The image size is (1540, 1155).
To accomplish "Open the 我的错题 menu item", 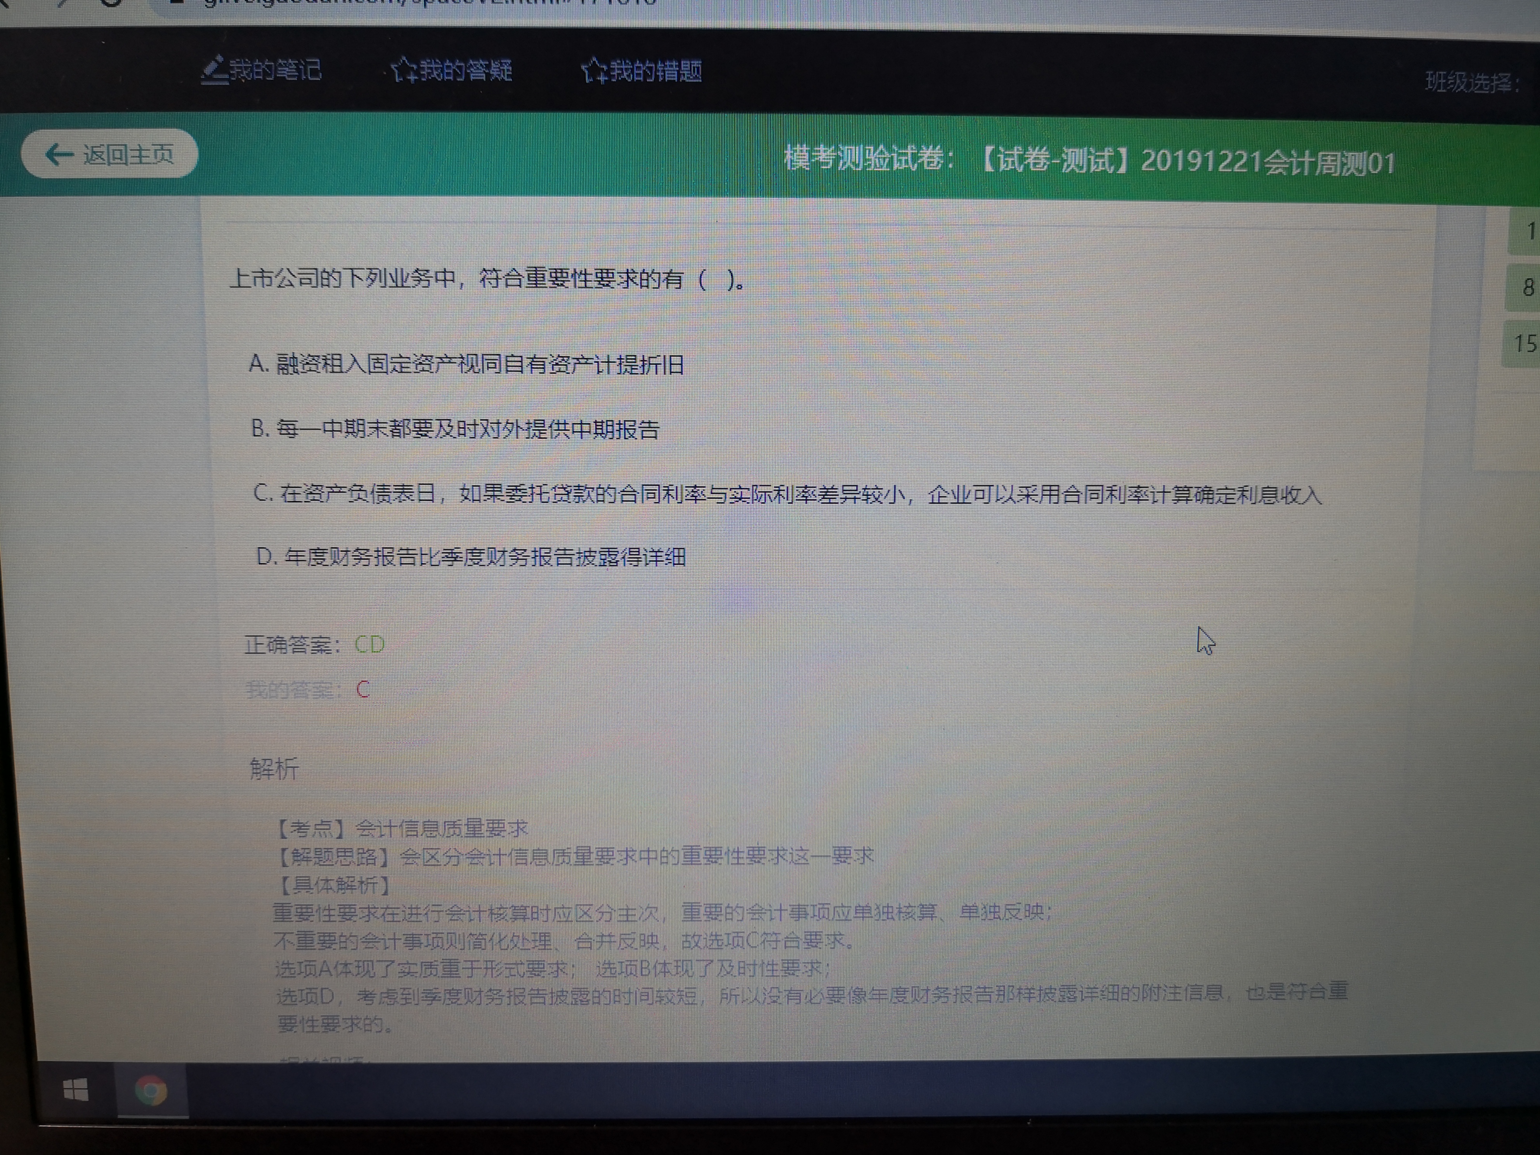I will (655, 71).
